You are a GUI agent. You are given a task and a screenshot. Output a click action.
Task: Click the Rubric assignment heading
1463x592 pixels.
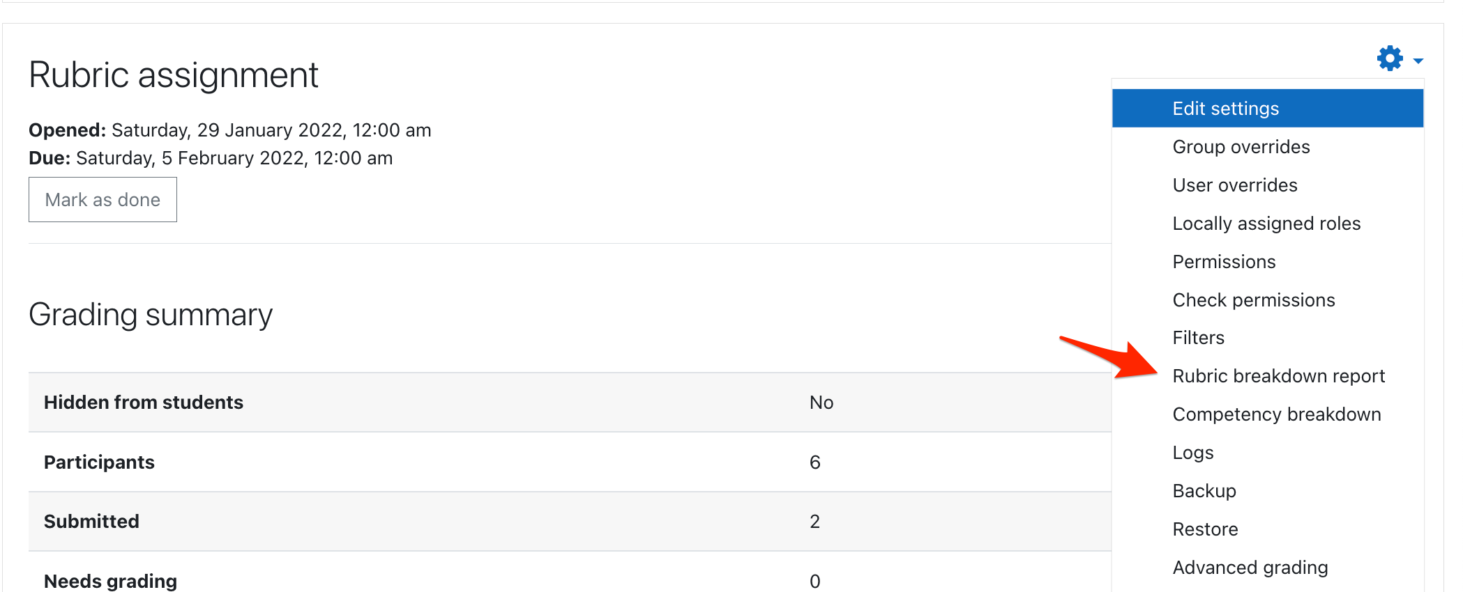[174, 75]
